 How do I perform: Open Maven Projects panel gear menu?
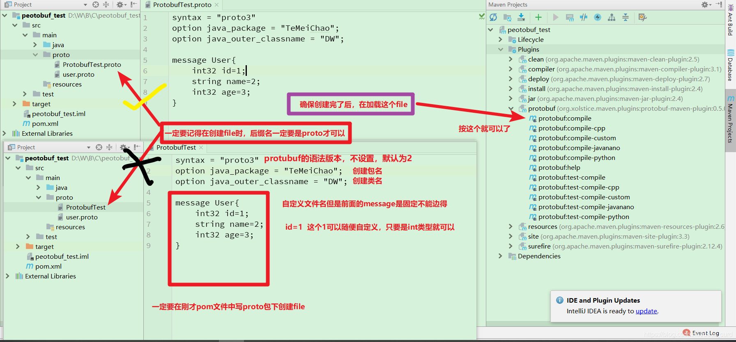[x=706, y=5]
